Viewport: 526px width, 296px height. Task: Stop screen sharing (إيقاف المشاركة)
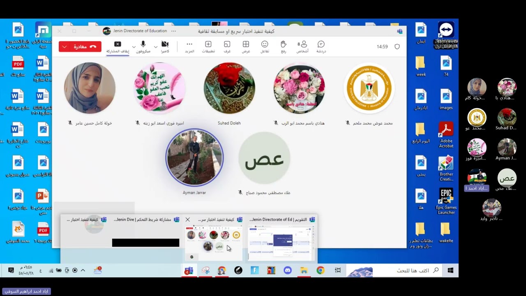click(118, 47)
